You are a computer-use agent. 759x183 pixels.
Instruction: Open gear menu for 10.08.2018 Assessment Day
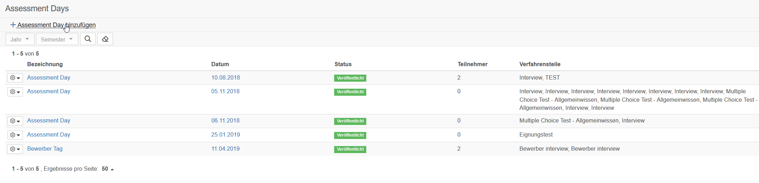coord(15,78)
